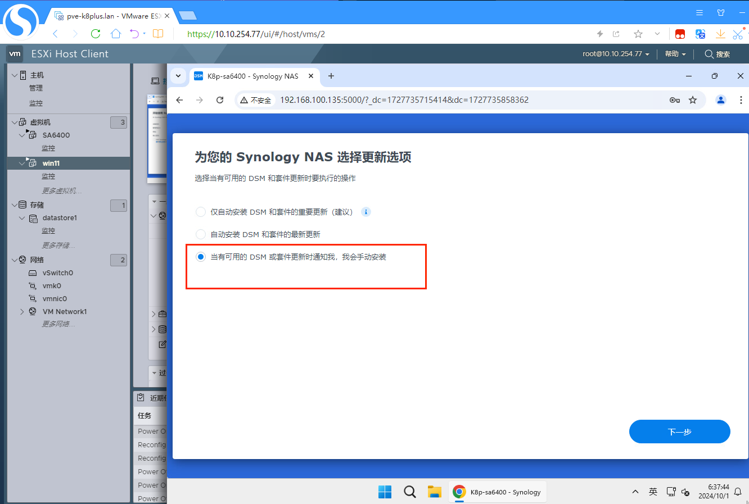The width and height of the screenshot is (749, 504).
Task: Open File Explorer from taskbar
Action: tap(435, 492)
